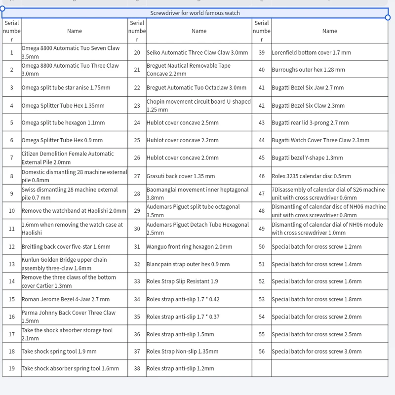Select the "Screwdriver for world famous watch" title cell

coord(195,13)
